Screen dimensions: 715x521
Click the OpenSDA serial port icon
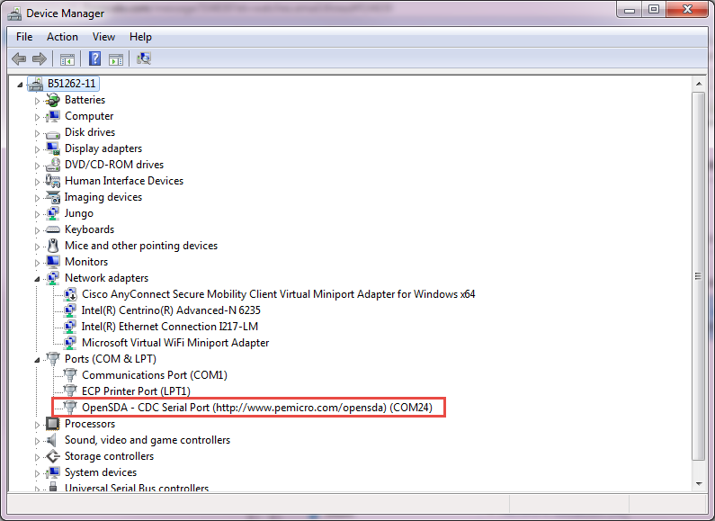coord(70,408)
